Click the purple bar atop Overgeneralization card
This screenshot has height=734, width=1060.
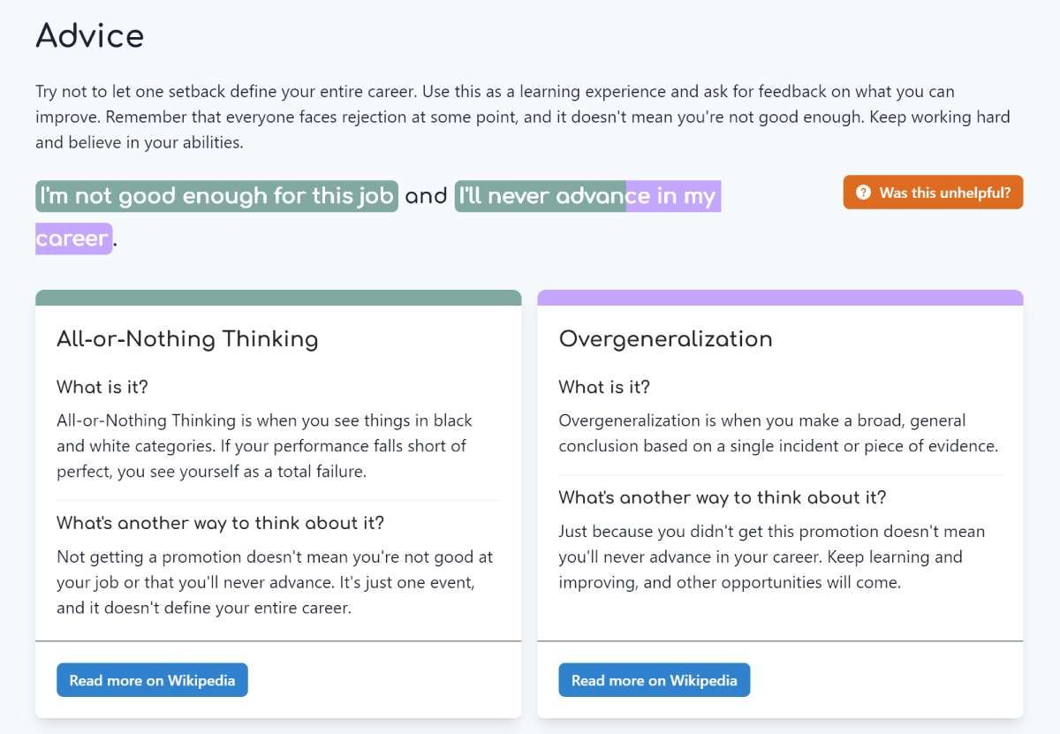[x=780, y=298]
